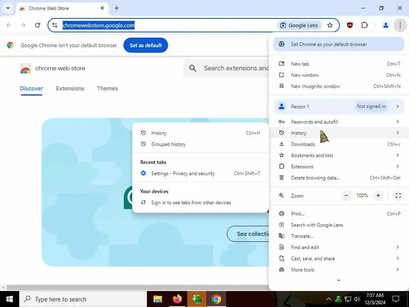
Task: Open History page from the submenu
Action: [x=201, y=133]
